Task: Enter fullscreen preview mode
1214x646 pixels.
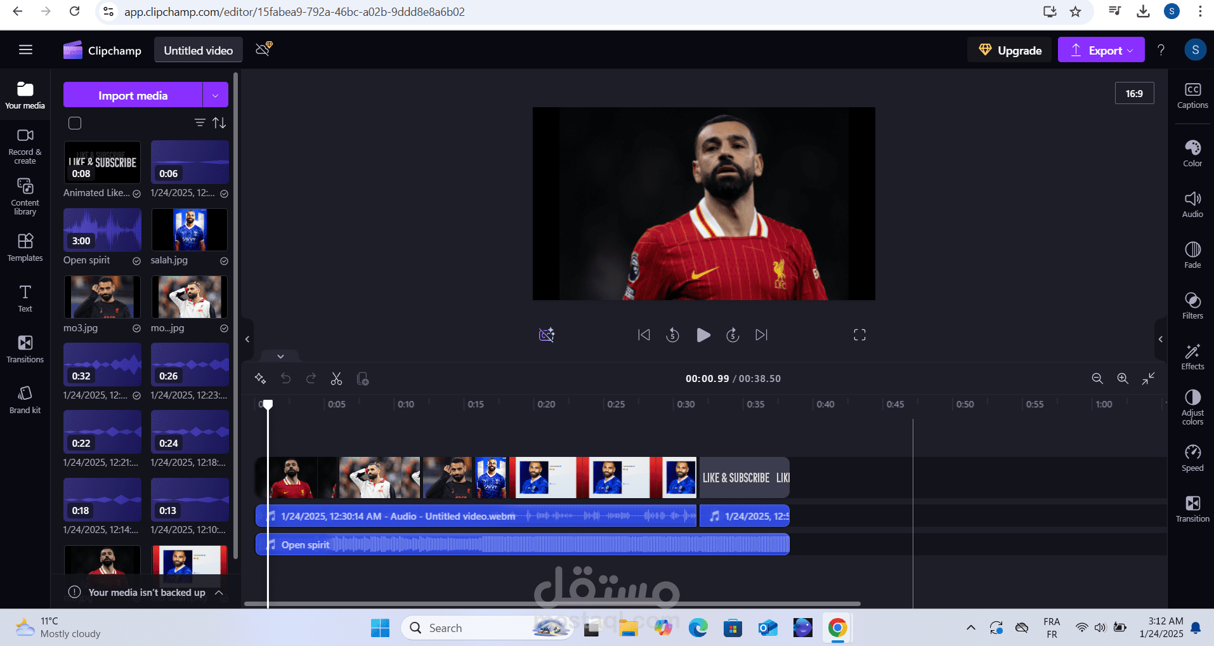Action: coord(859,334)
